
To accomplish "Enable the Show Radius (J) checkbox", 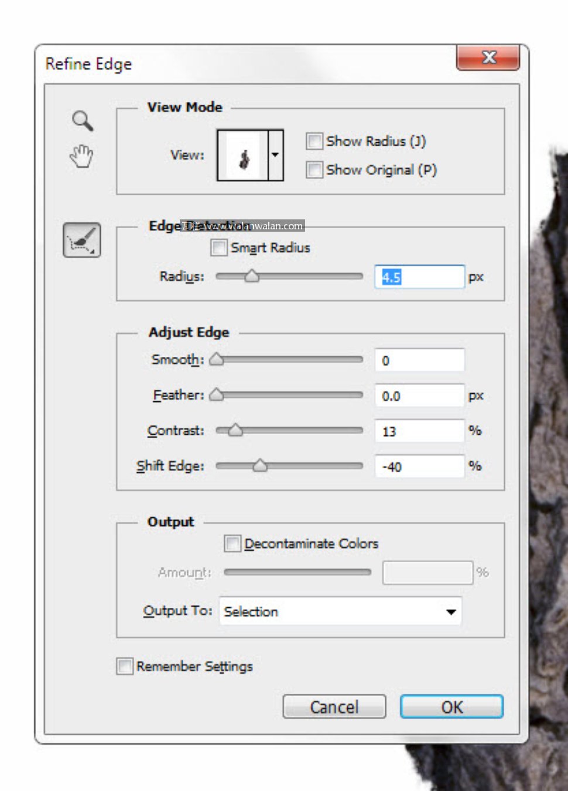I will click(x=314, y=141).
